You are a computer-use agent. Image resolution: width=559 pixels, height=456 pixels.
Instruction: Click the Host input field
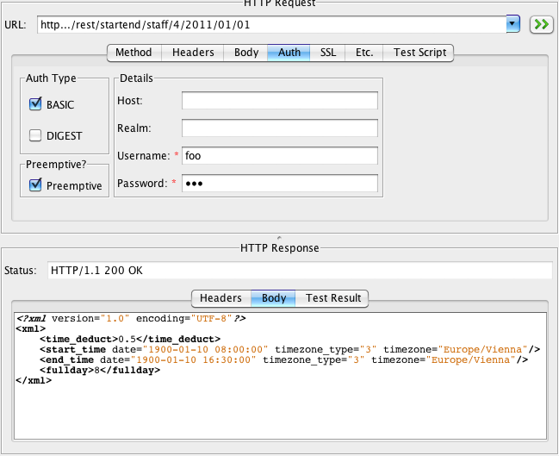280,101
